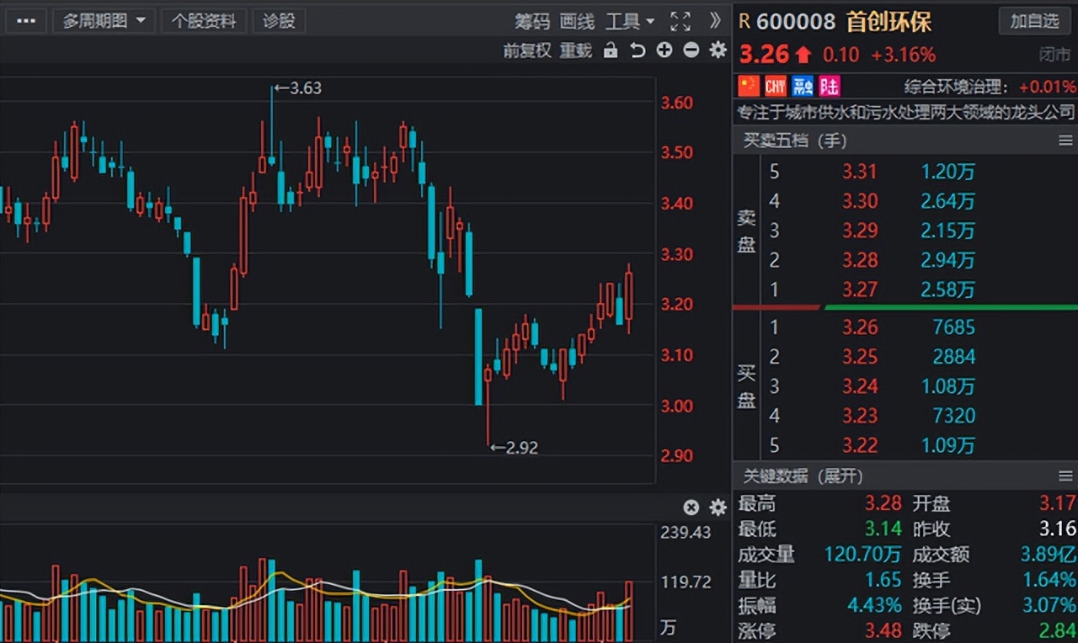Zoom in on the chart with plus icon
This screenshot has height=643, width=1078.
(664, 50)
